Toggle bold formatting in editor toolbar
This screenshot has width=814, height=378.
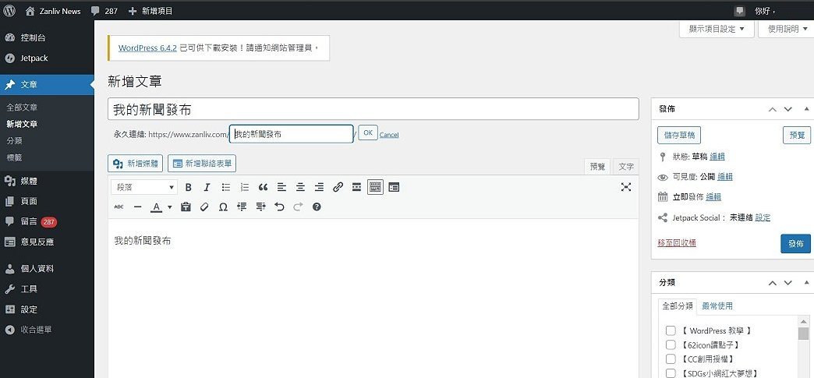[189, 188]
